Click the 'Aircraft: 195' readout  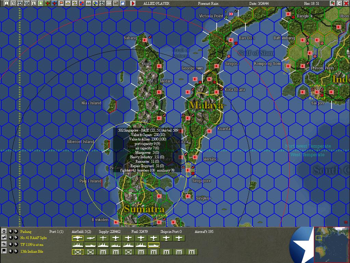204,231
